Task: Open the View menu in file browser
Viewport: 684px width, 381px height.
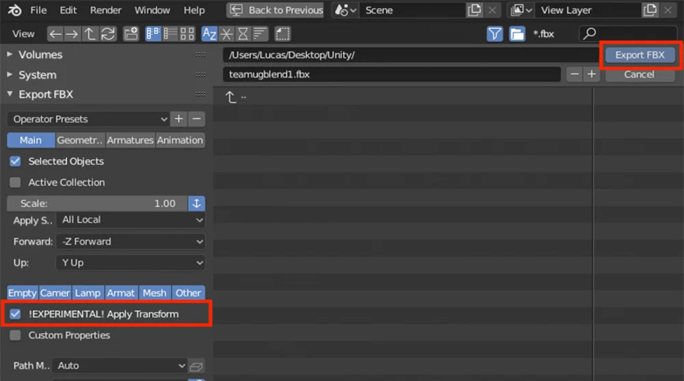Action: pyautogui.click(x=23, y=33)
